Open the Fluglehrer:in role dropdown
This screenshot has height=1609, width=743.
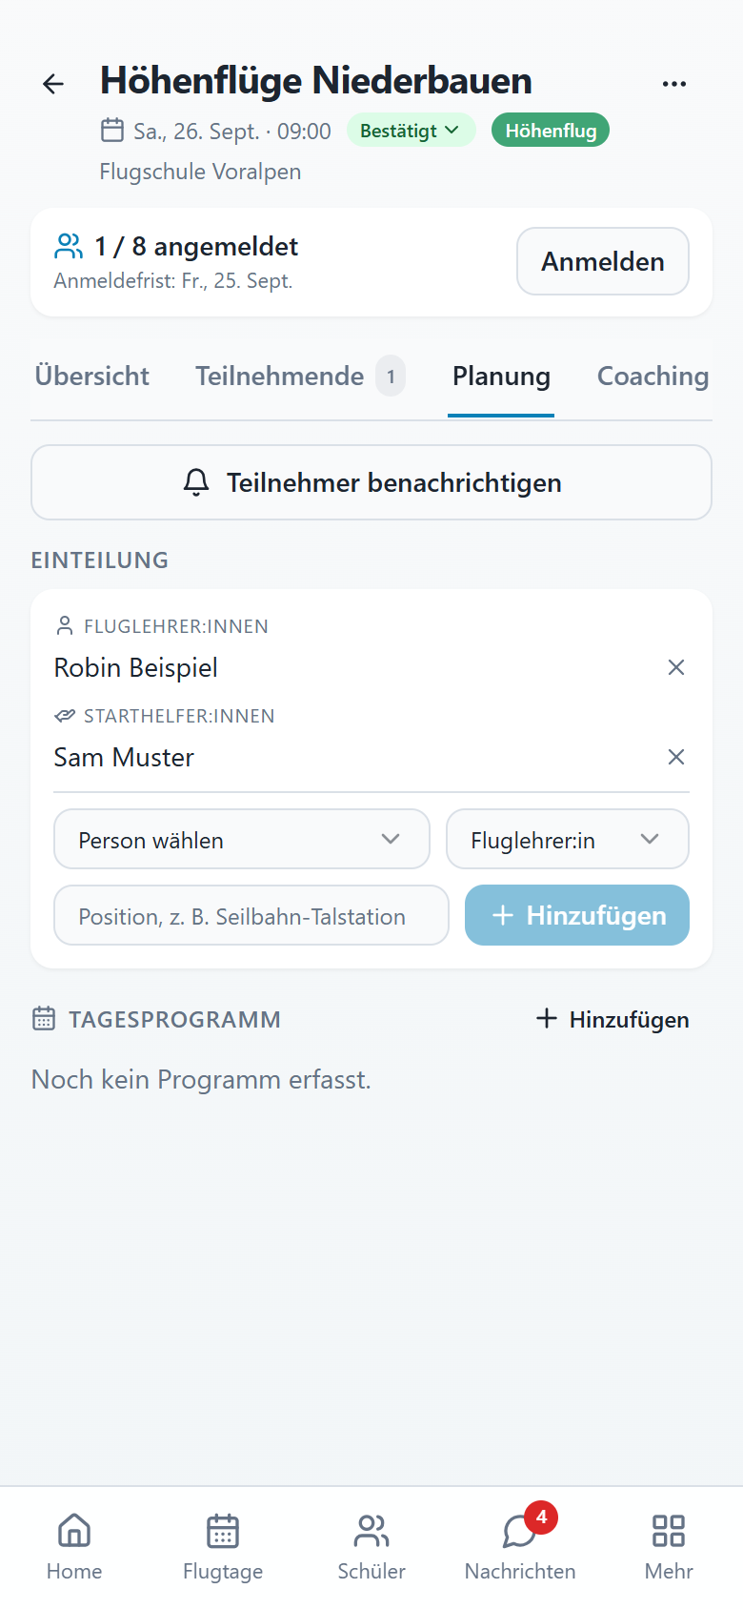pyautogui.click(x=568, y=839)
